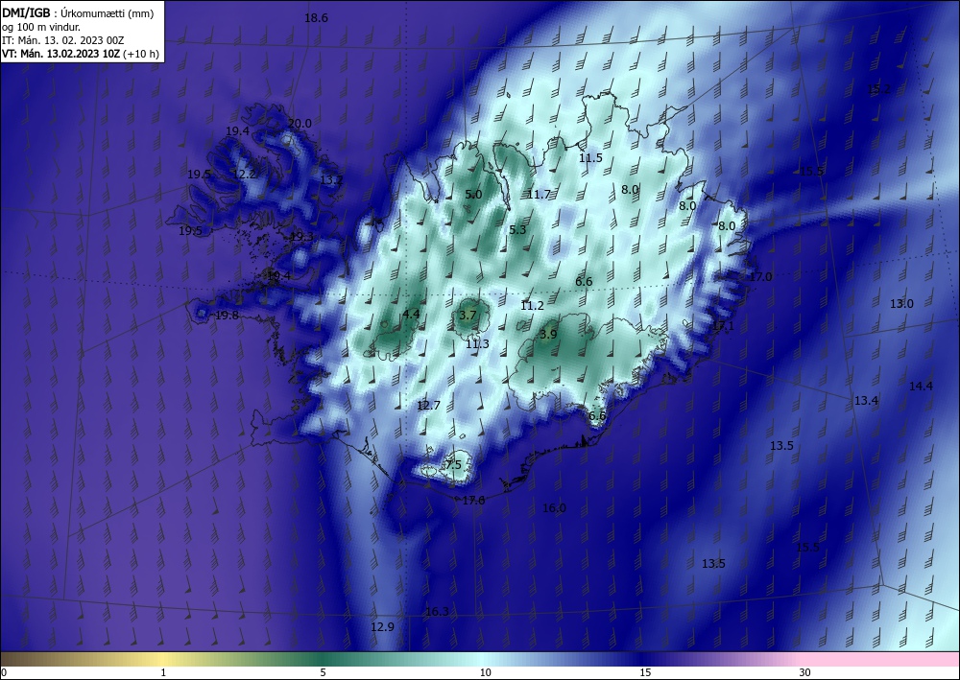
Task: Select the 16.3 value label
Action: (437, 612)
